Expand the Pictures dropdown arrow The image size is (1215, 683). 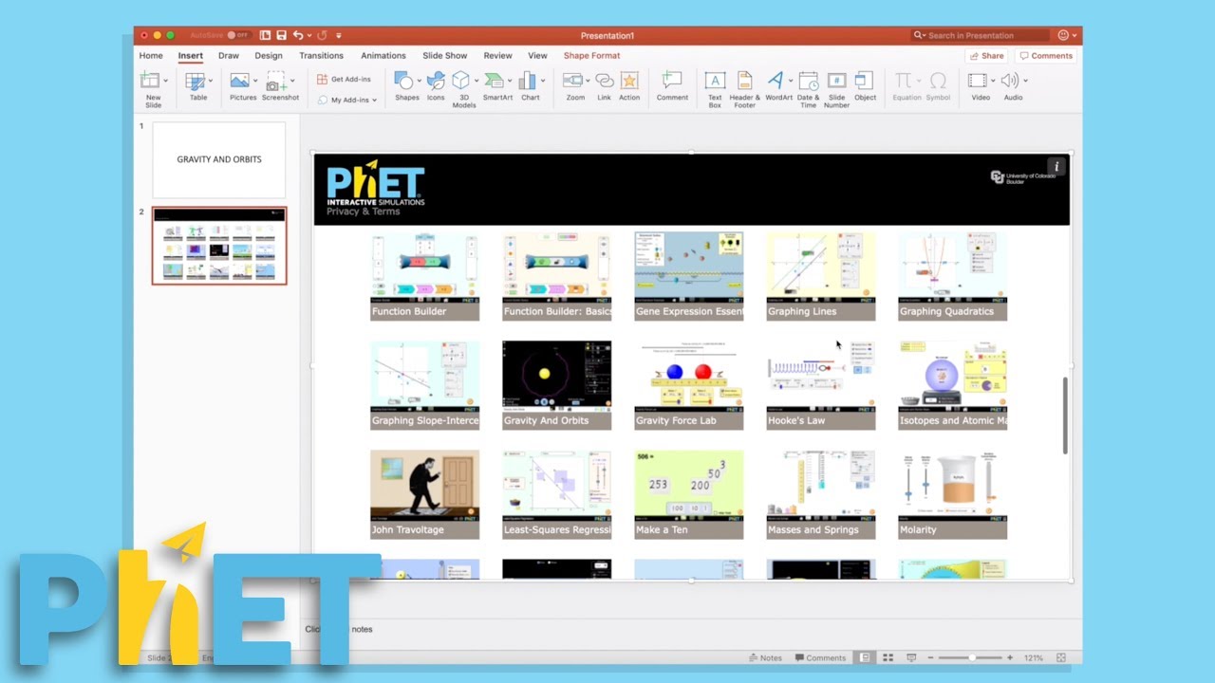coord(255,82)
